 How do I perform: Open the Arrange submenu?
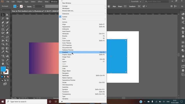coord(83,6)
